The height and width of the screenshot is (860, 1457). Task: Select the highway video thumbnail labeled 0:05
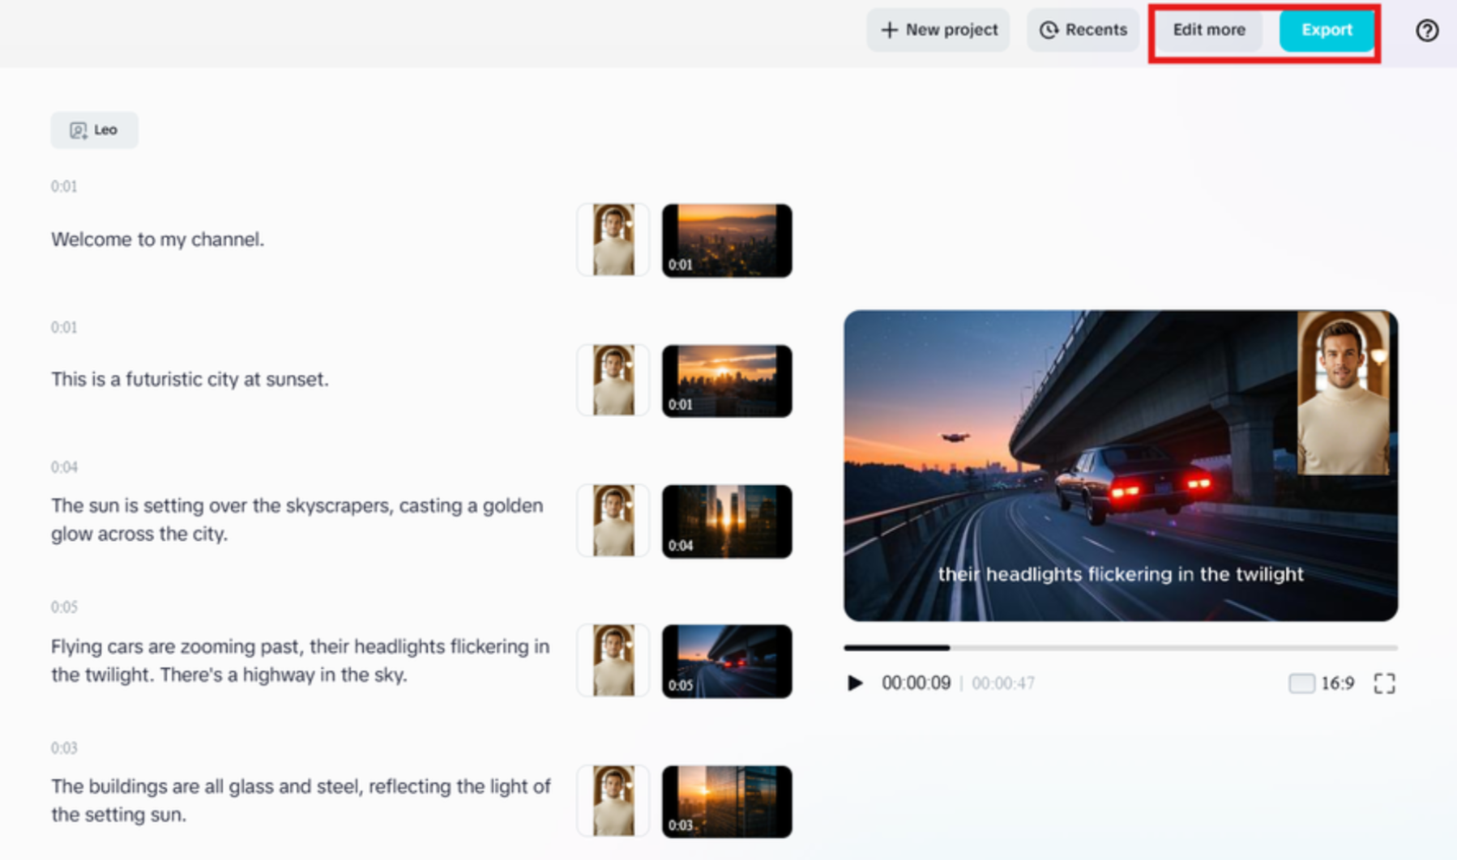(x=727, y=661)
